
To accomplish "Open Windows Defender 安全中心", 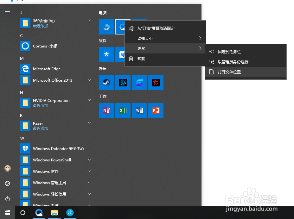I will [56, 148].
